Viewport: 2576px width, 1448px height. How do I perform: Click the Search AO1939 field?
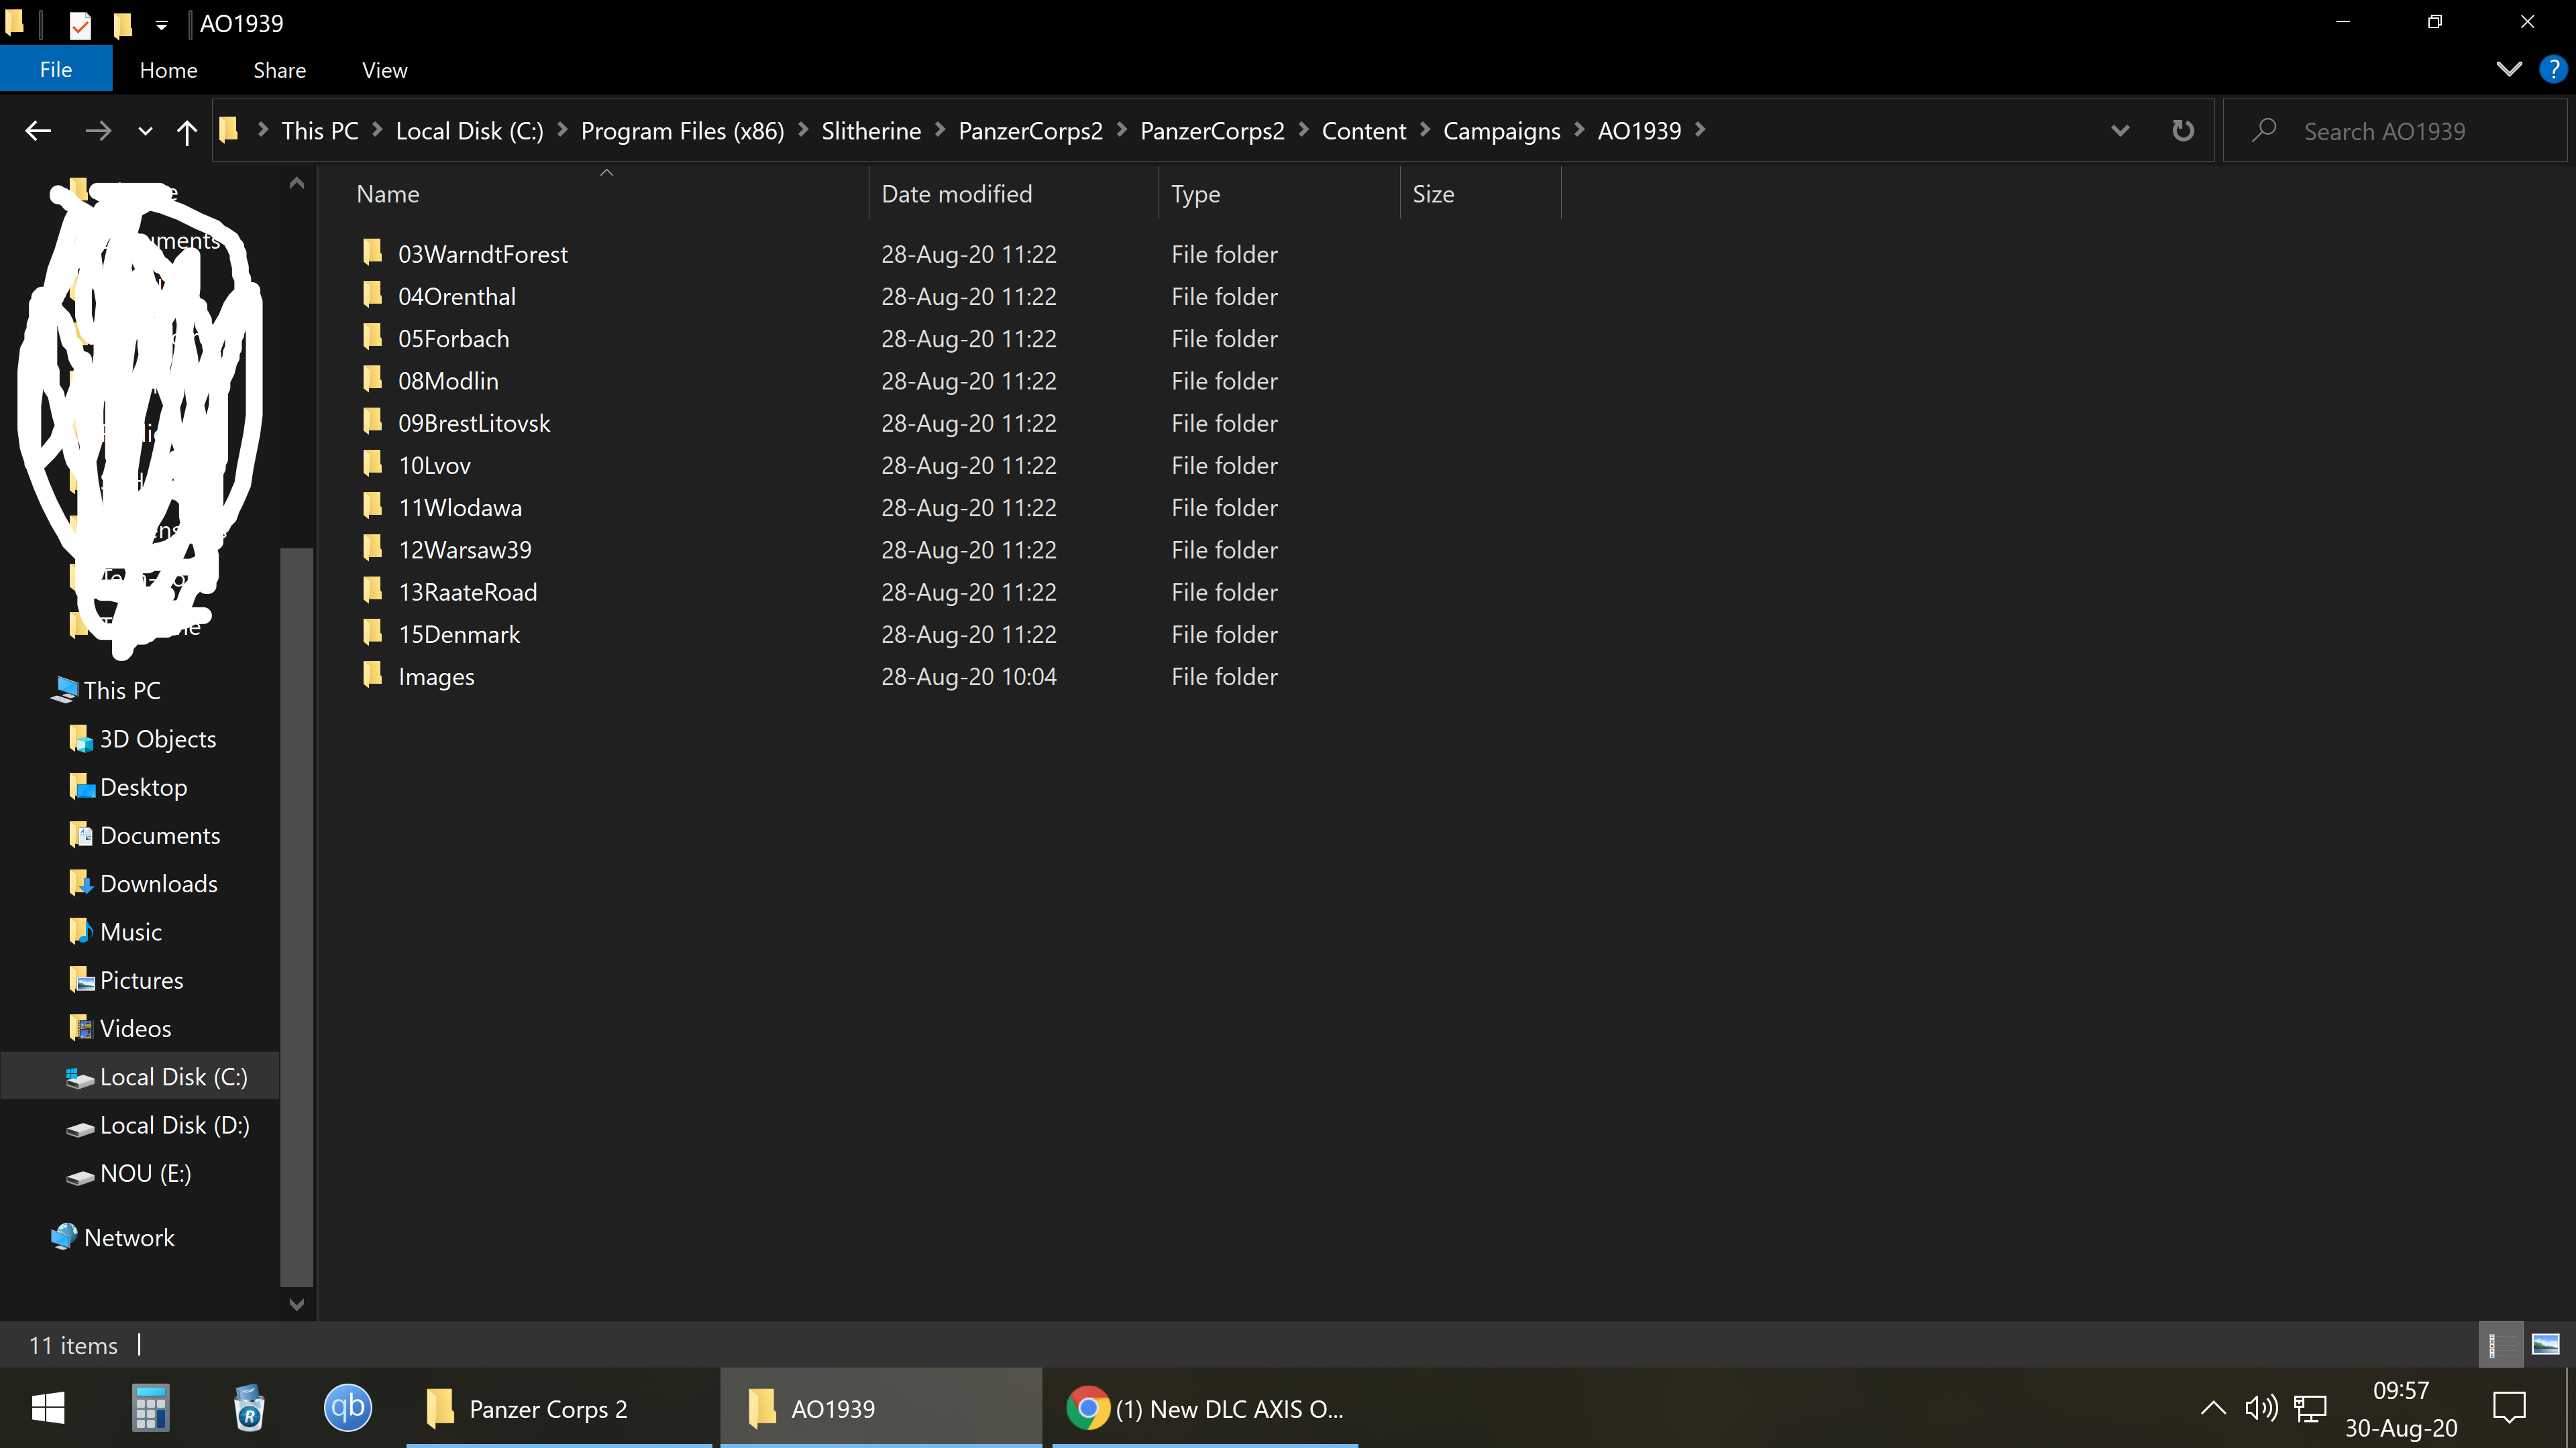[2394, 131]
